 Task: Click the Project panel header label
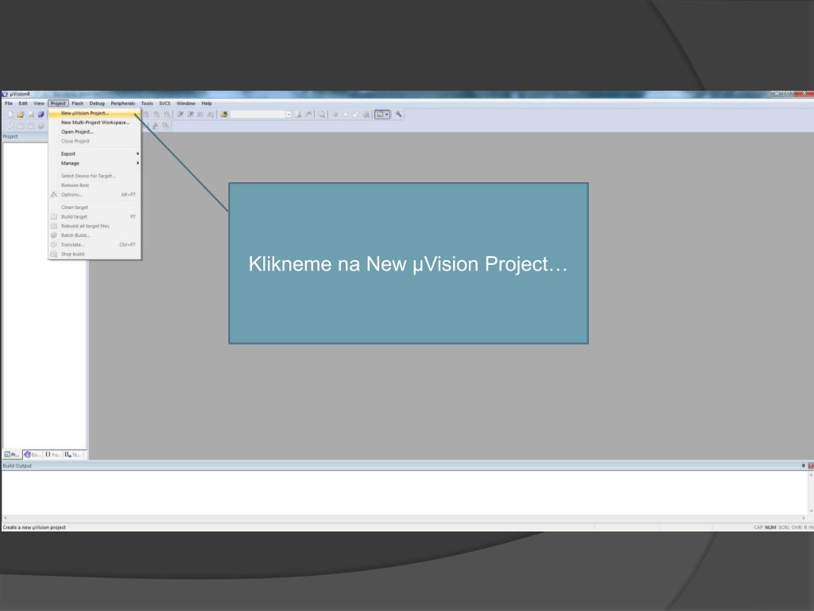coord(10,137)
